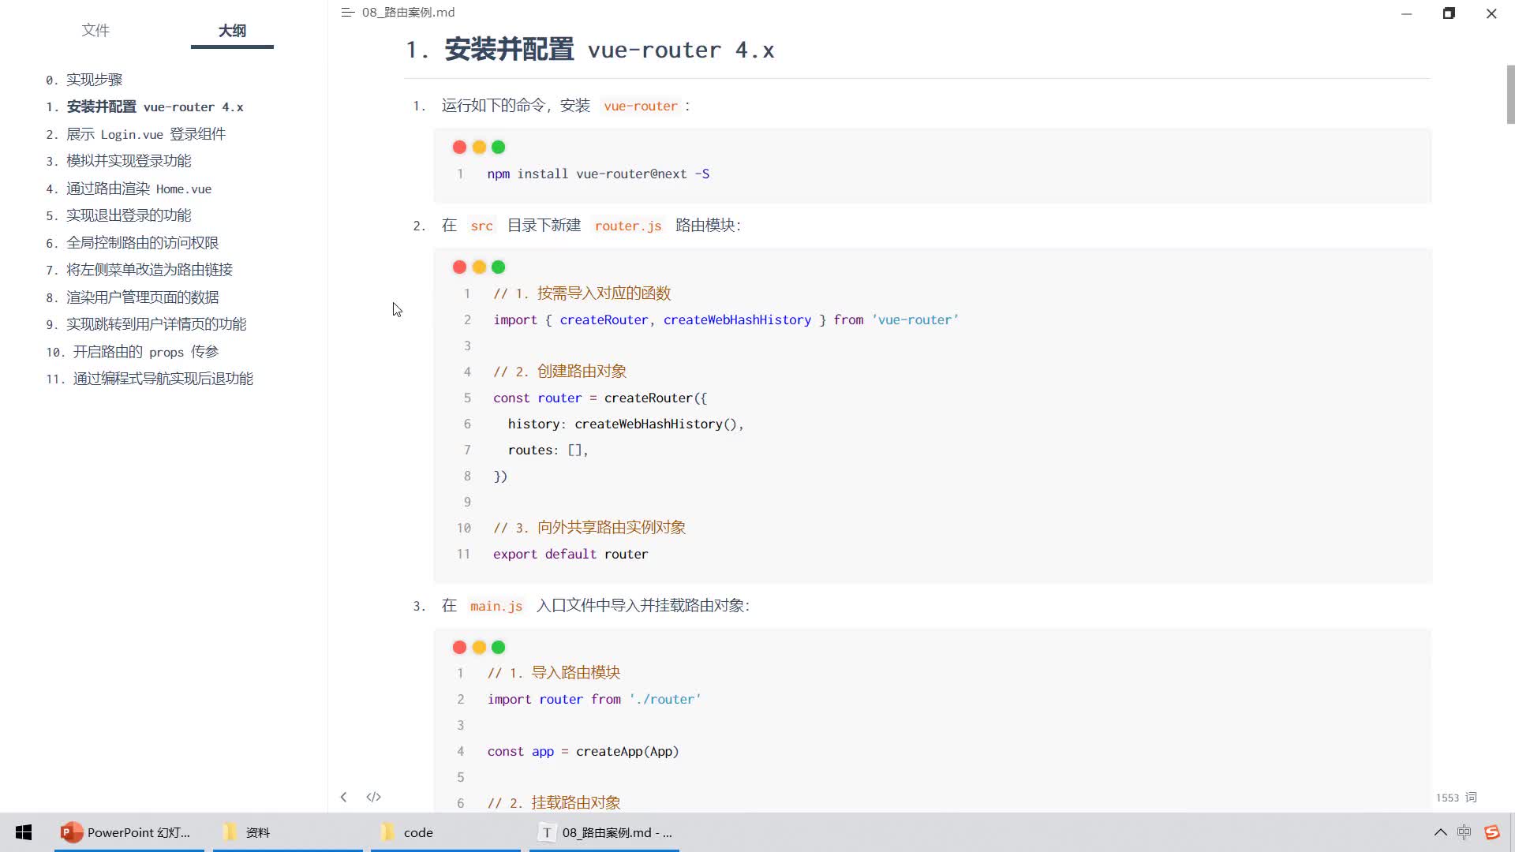The height and width of the screenshot is (852, 1515).
Task: Collapse the sidebar with the back arrow
Action: tap(343, 797)
